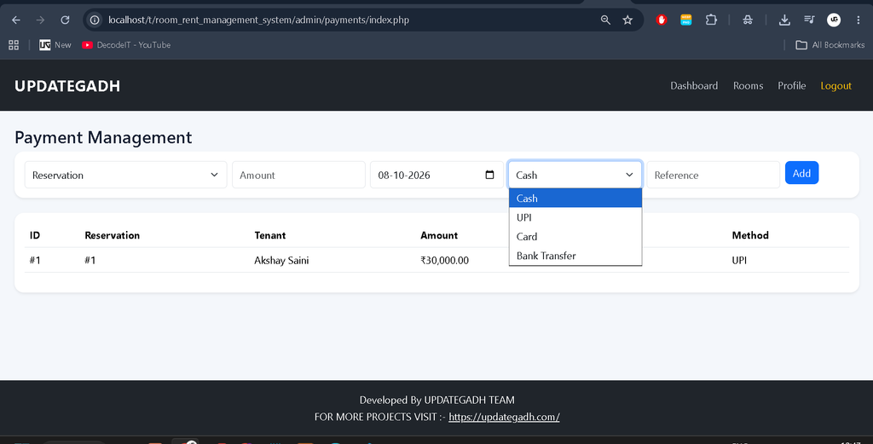Click the Add payment button
This screenshot has width=873, height=444.
(x=801, y=173)
